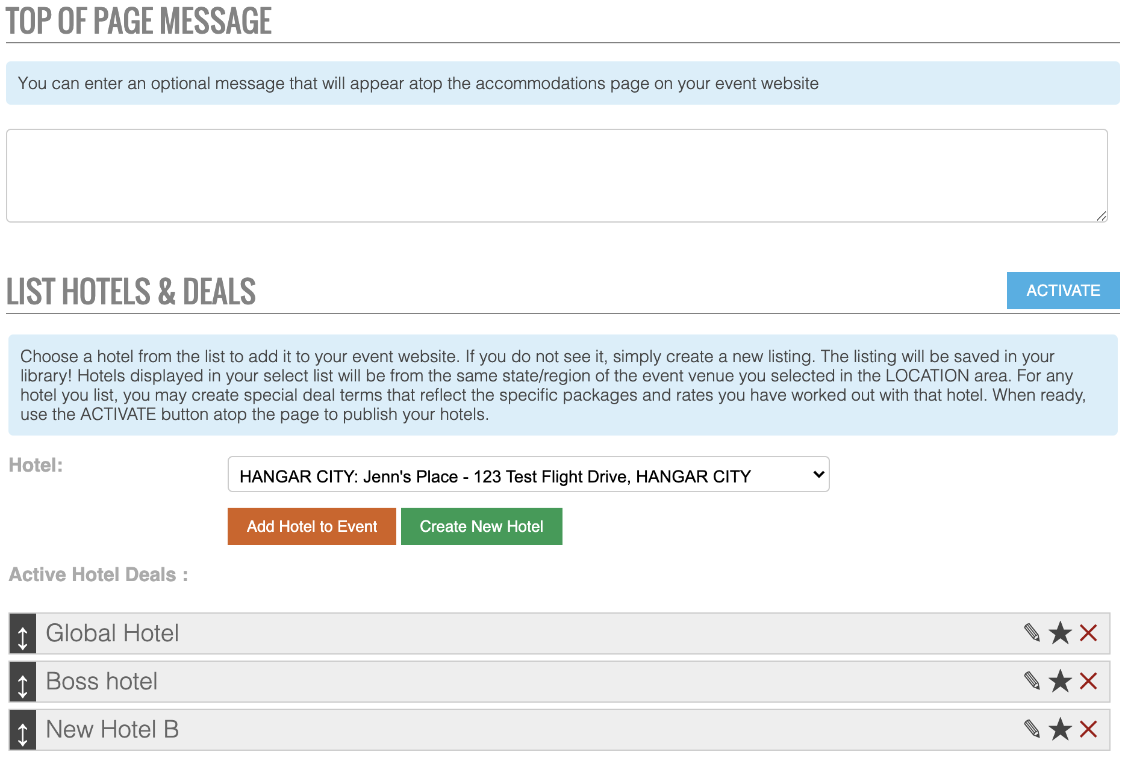Star the Global Hotel listing
Image resolution: width=1125 pixels, height=758 pixels.
[x=1060, y=633]
